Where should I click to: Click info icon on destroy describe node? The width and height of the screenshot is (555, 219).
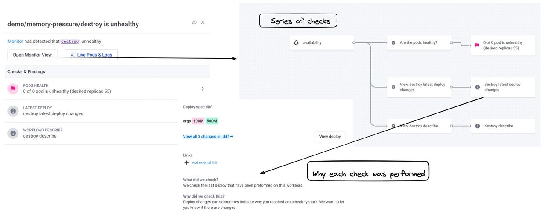pyautogui.click(x=478, y=126)
